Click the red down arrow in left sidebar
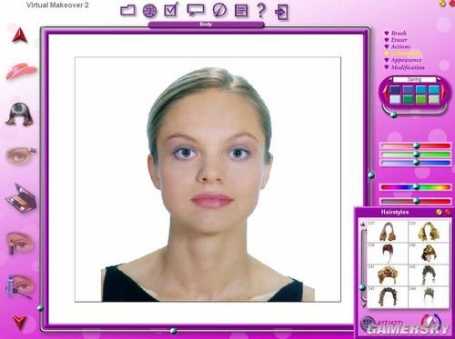The height and width of the screenshot is (339, 455). point(20,322)
